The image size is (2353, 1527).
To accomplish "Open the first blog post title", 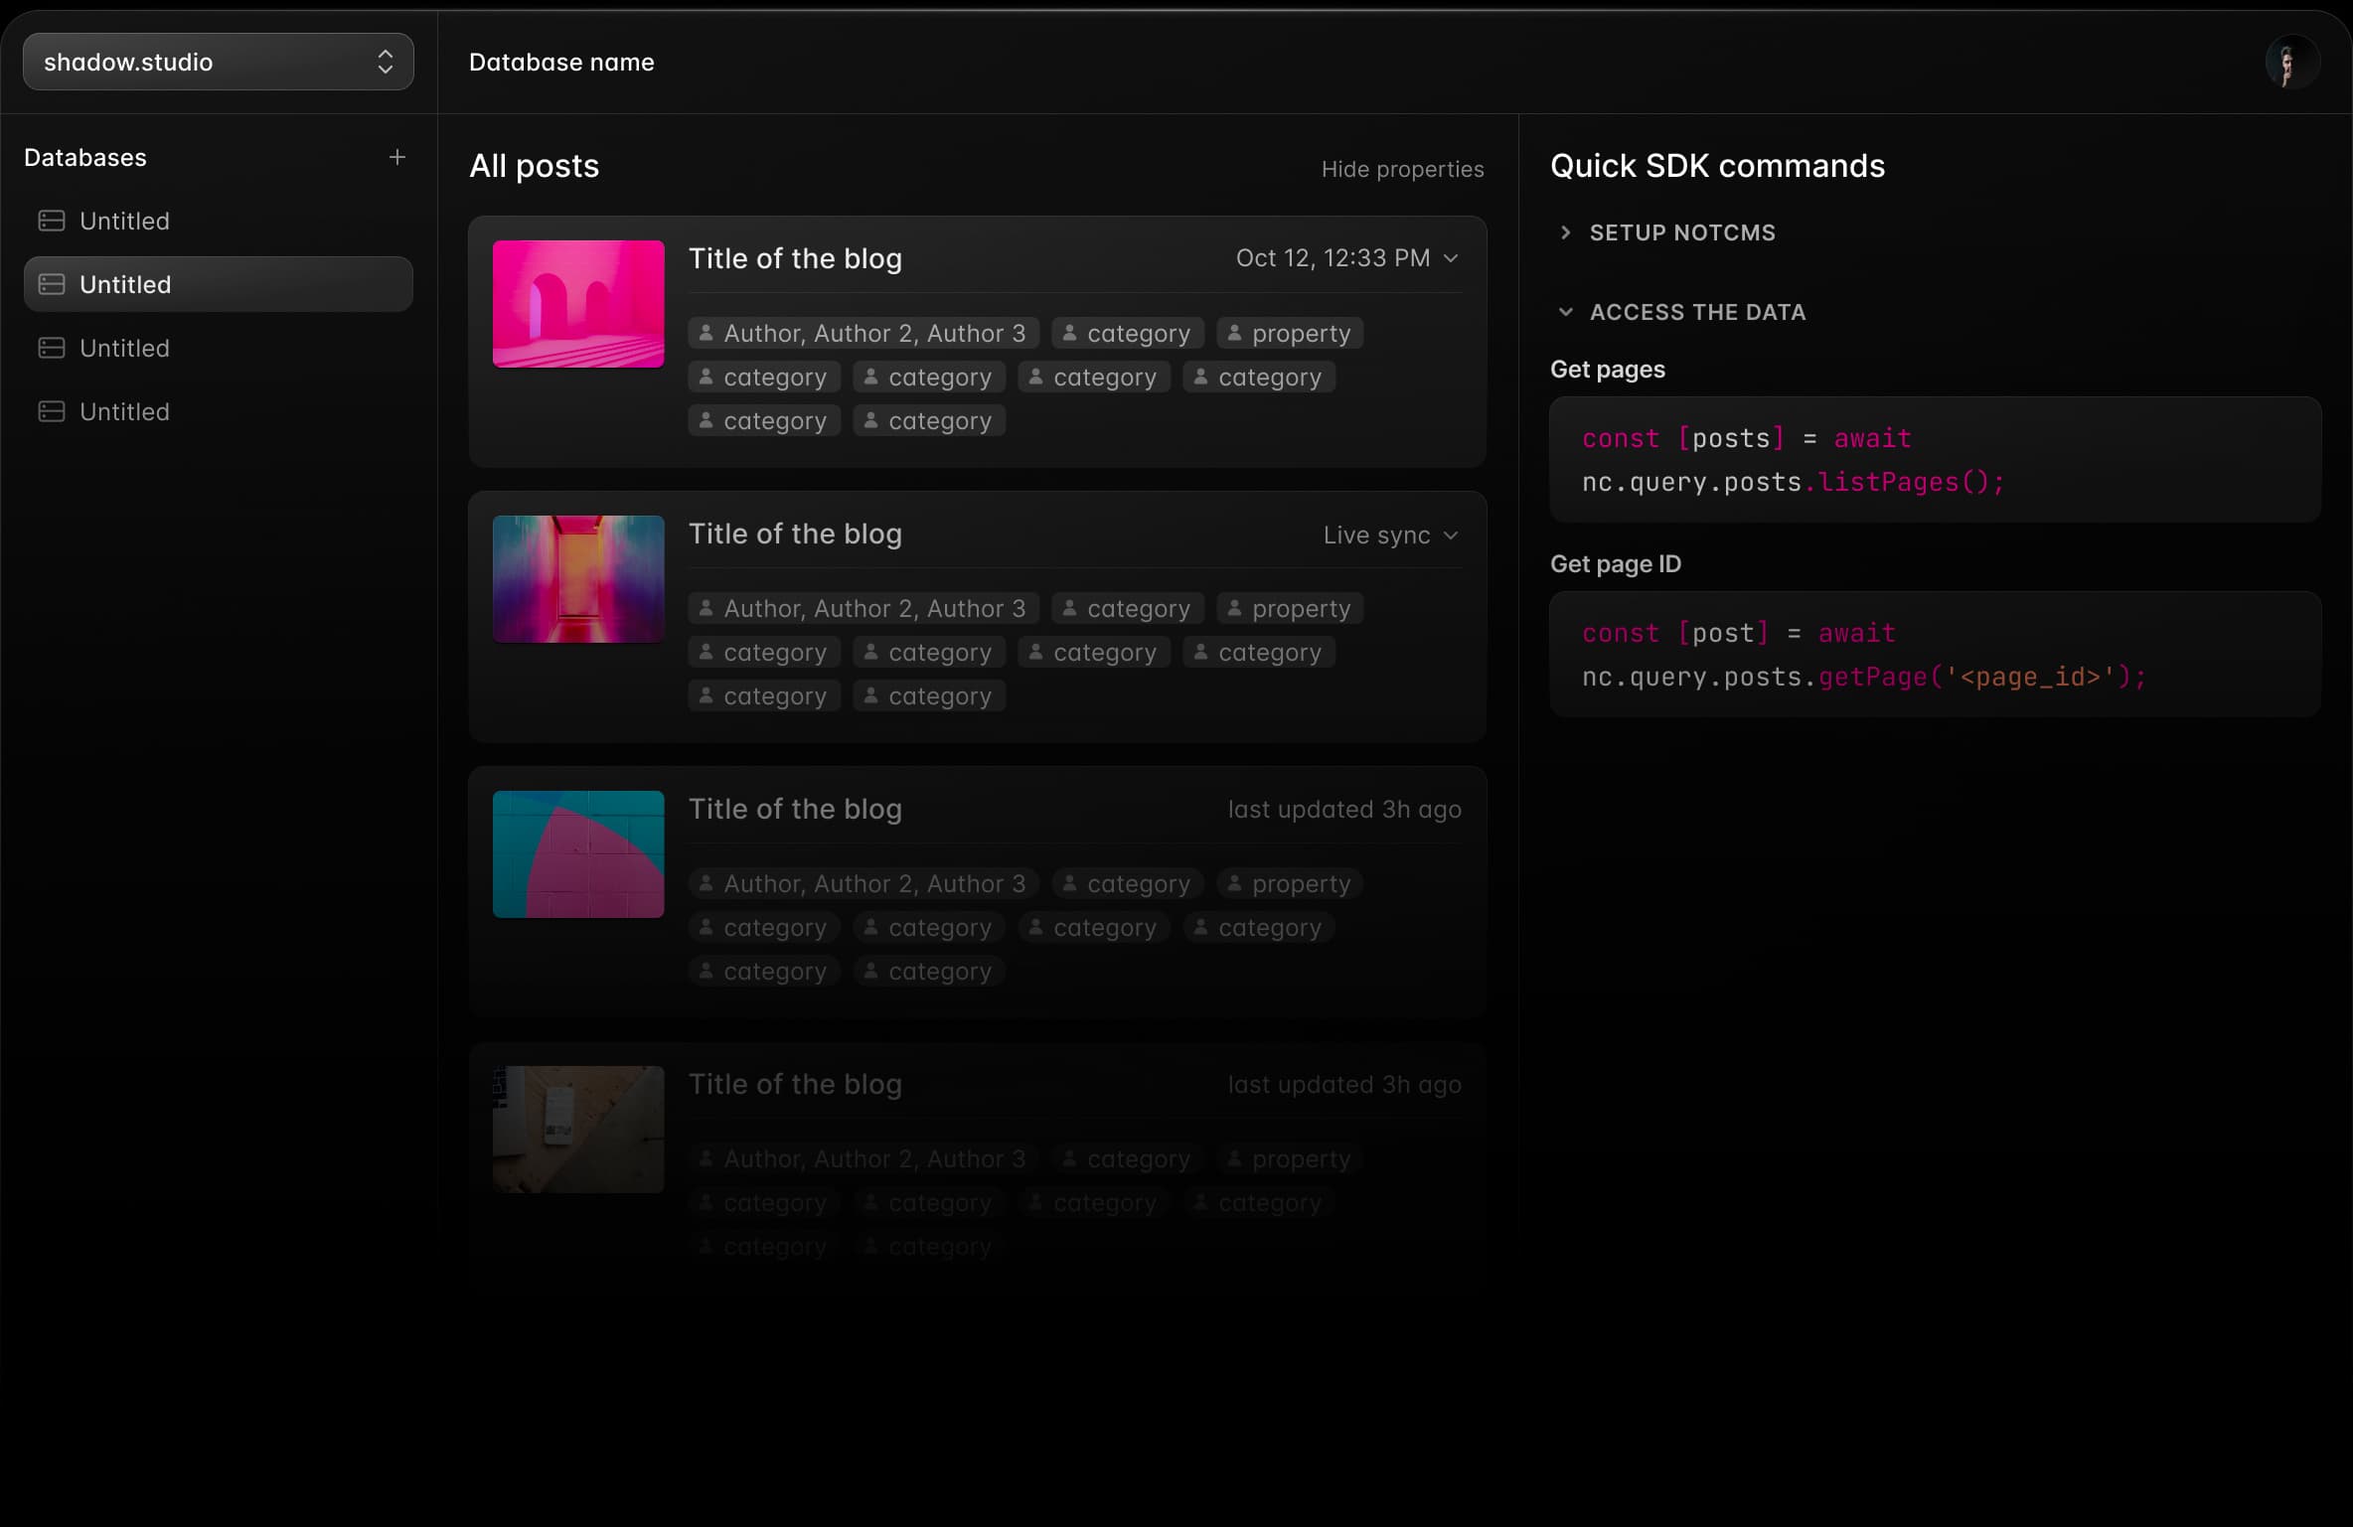I will pyautogui.click(x=795, y=258).
